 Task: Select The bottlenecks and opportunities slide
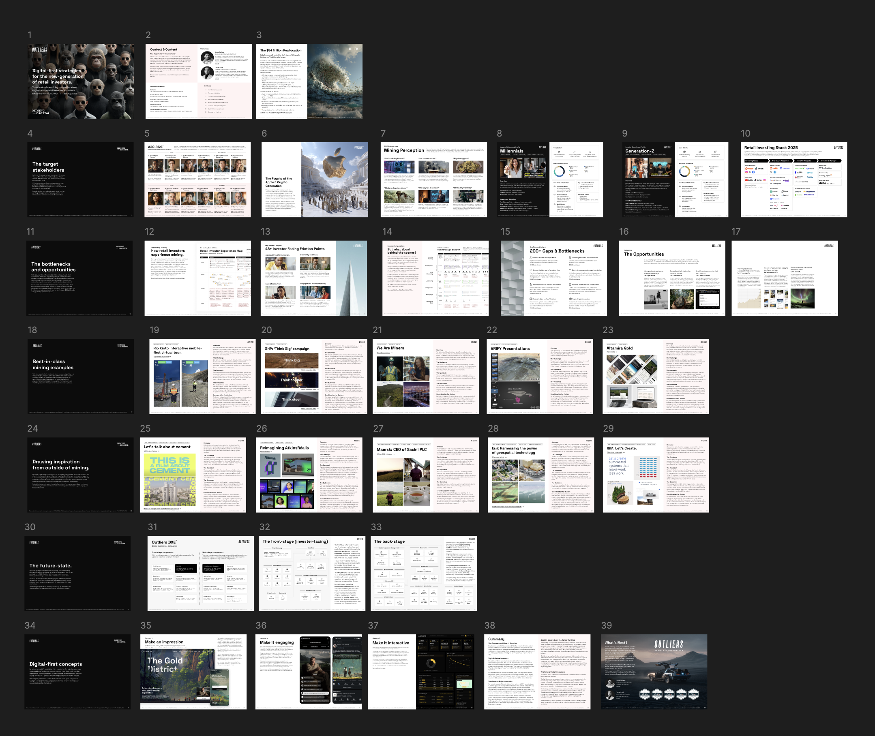tap(79, 278)
